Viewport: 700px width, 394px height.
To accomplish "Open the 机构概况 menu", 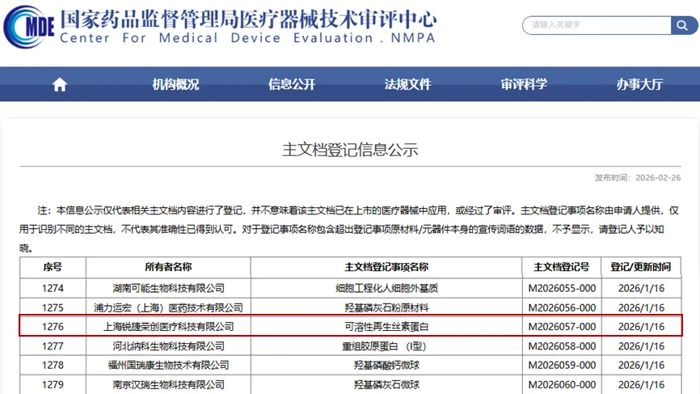I will [175, 84].
